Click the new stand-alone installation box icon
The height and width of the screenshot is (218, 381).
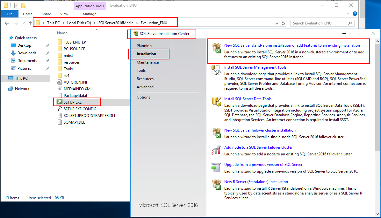(x=216, y=48)
